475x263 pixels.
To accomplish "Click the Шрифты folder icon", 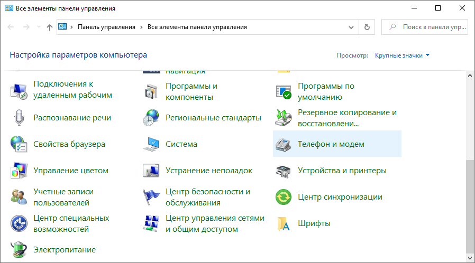I will (x=284, y=223).
